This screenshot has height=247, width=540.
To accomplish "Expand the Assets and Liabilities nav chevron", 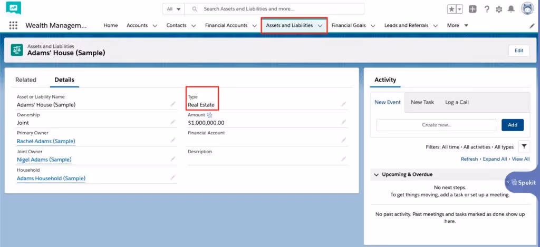I will click(320, 26).
